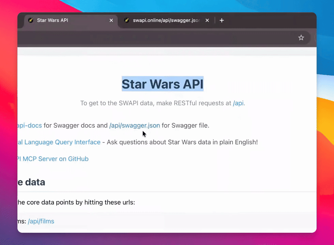Close the Star Wars API tab
Viewport: 334px width, 245px height.
click(x=111, y=20)
